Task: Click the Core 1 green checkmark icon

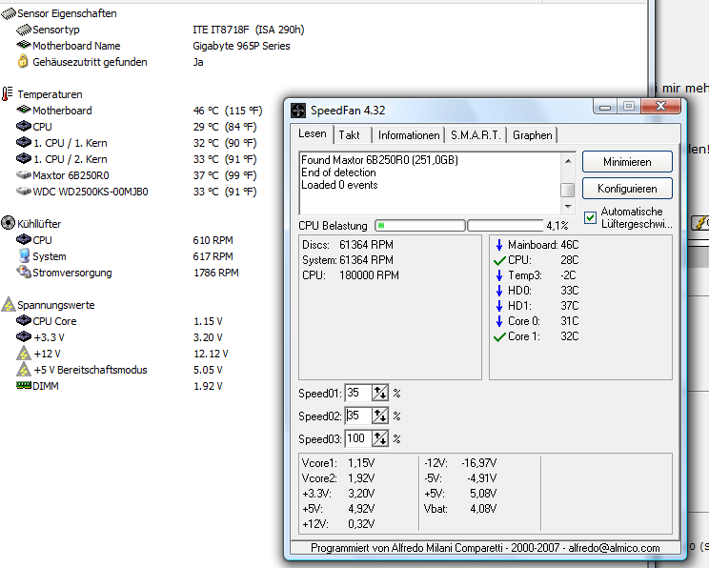Action: click(x=499, y=336)
